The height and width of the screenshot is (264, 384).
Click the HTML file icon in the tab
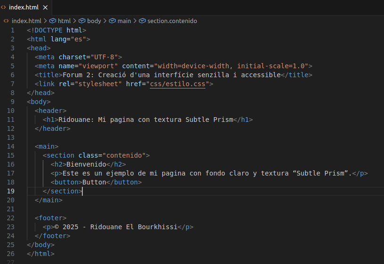[4, 8]
